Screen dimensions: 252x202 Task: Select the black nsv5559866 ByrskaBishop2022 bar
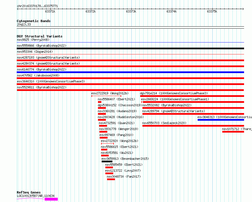[x=130, y=48]
